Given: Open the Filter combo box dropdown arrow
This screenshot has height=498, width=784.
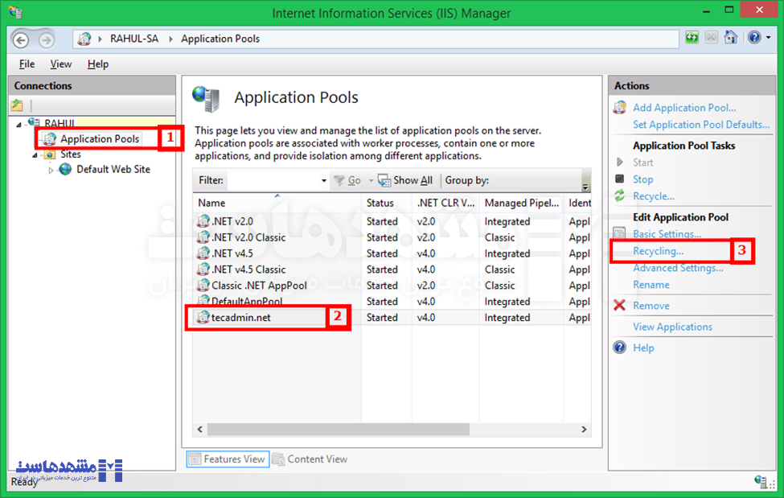Looking at the screenshot, I should coord(323,180).
